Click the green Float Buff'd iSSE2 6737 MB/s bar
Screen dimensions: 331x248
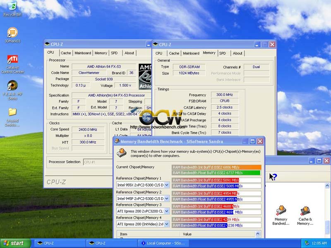[216, 173]
